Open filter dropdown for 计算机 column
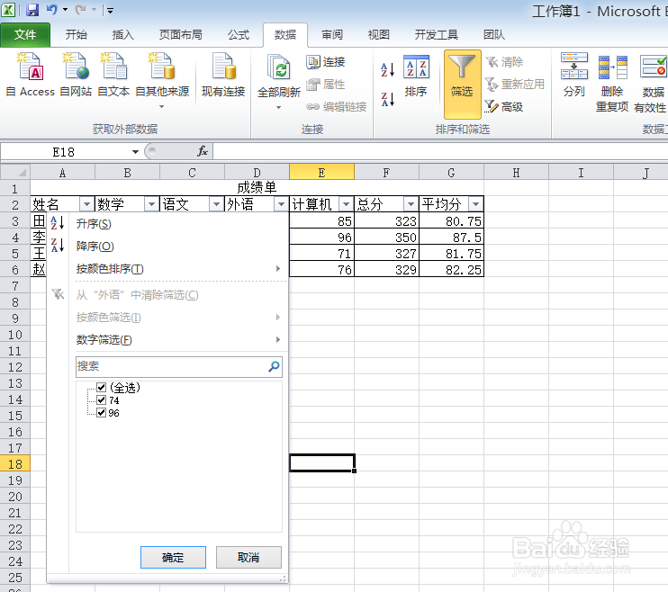This screenshot has height=592, width=668. click(346, 204)
